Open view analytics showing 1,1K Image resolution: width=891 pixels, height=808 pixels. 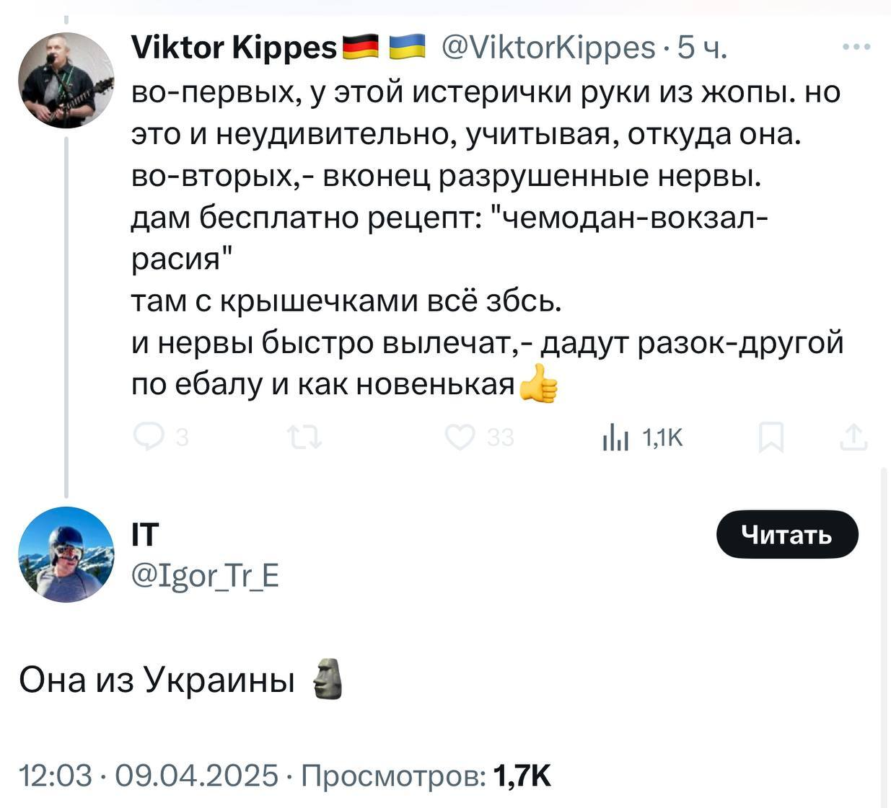click(642, 438)
